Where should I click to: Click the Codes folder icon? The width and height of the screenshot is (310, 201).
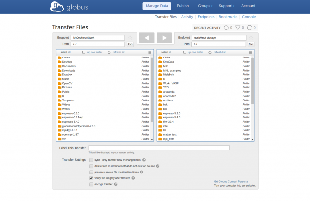pyautogui.click(x=59, y=57)
